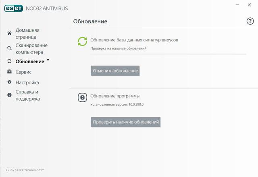Click the briefcase icon beside Сервис
Screen dimensions: 258x177
[9, 72]
